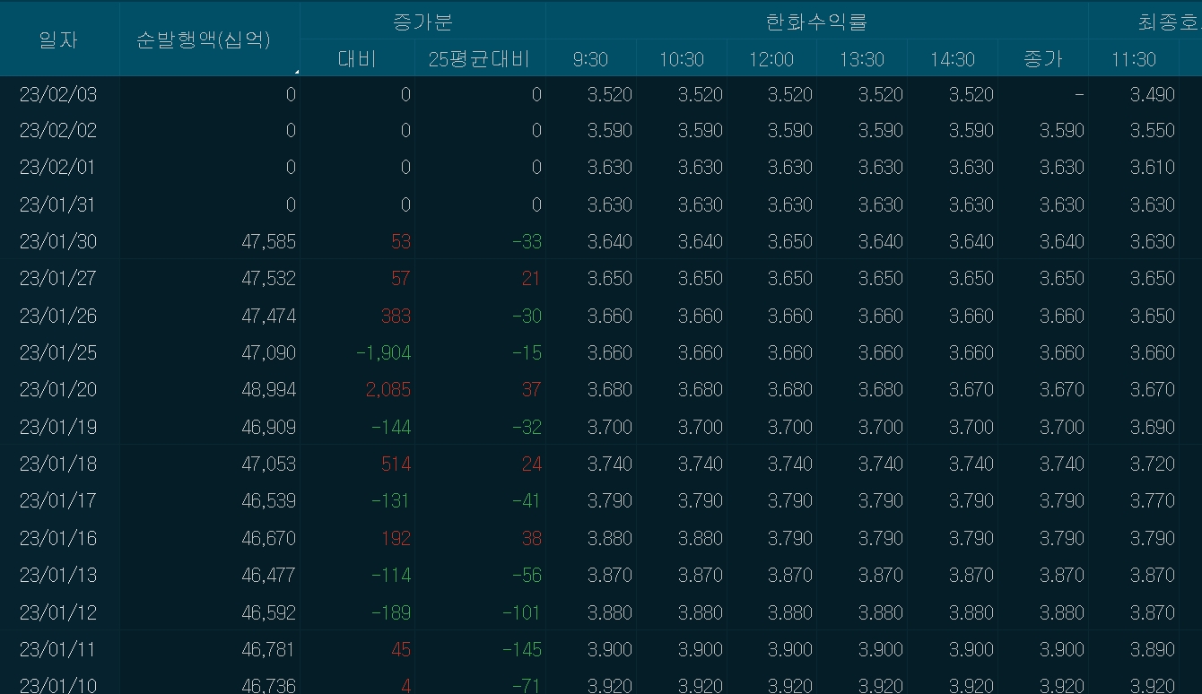Click the sort triangle under 순발행액(십억) header

coord(296,70)
